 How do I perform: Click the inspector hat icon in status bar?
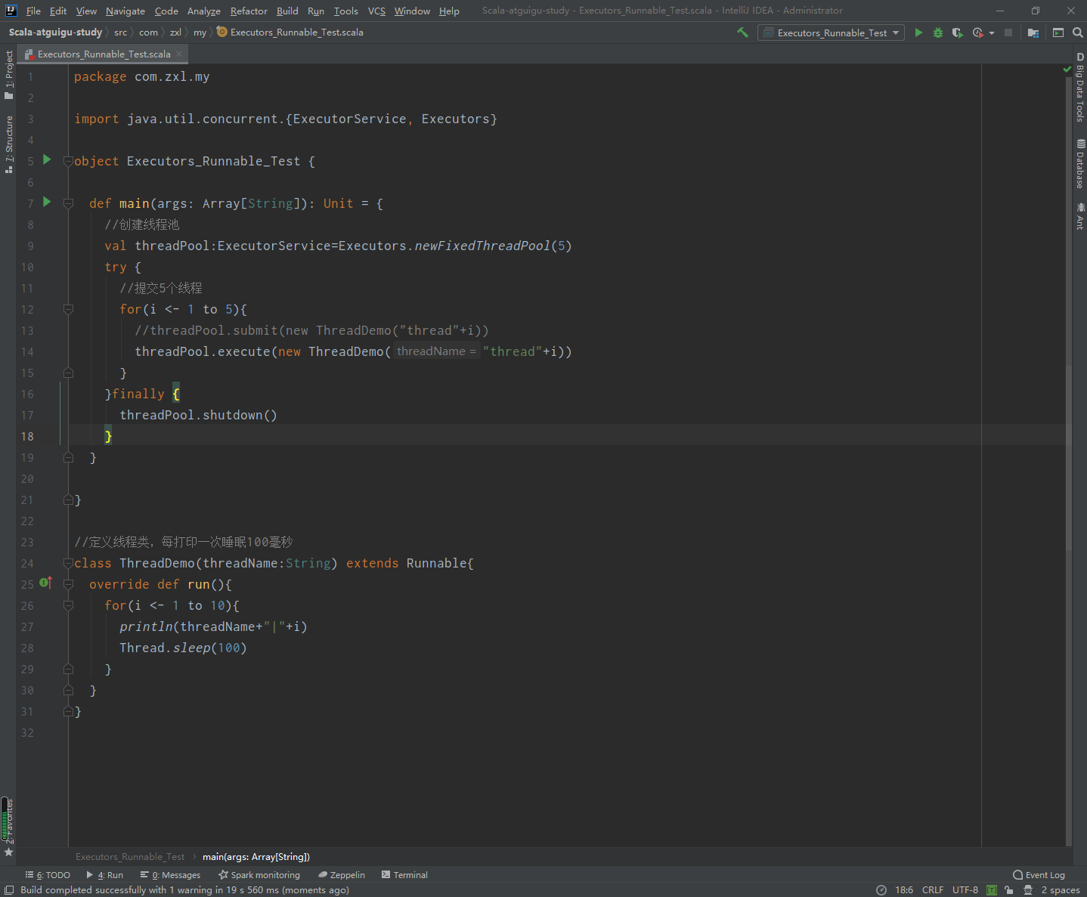pyautogui.click(x=1028, y=890)
